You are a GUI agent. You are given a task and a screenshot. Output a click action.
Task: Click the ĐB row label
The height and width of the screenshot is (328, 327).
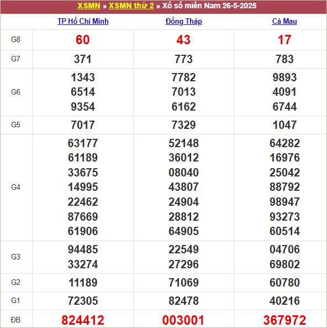(x=15, y=320)
